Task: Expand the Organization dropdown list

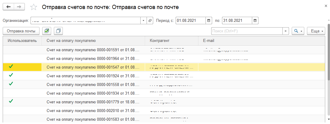Action: (x=143, y=21)
